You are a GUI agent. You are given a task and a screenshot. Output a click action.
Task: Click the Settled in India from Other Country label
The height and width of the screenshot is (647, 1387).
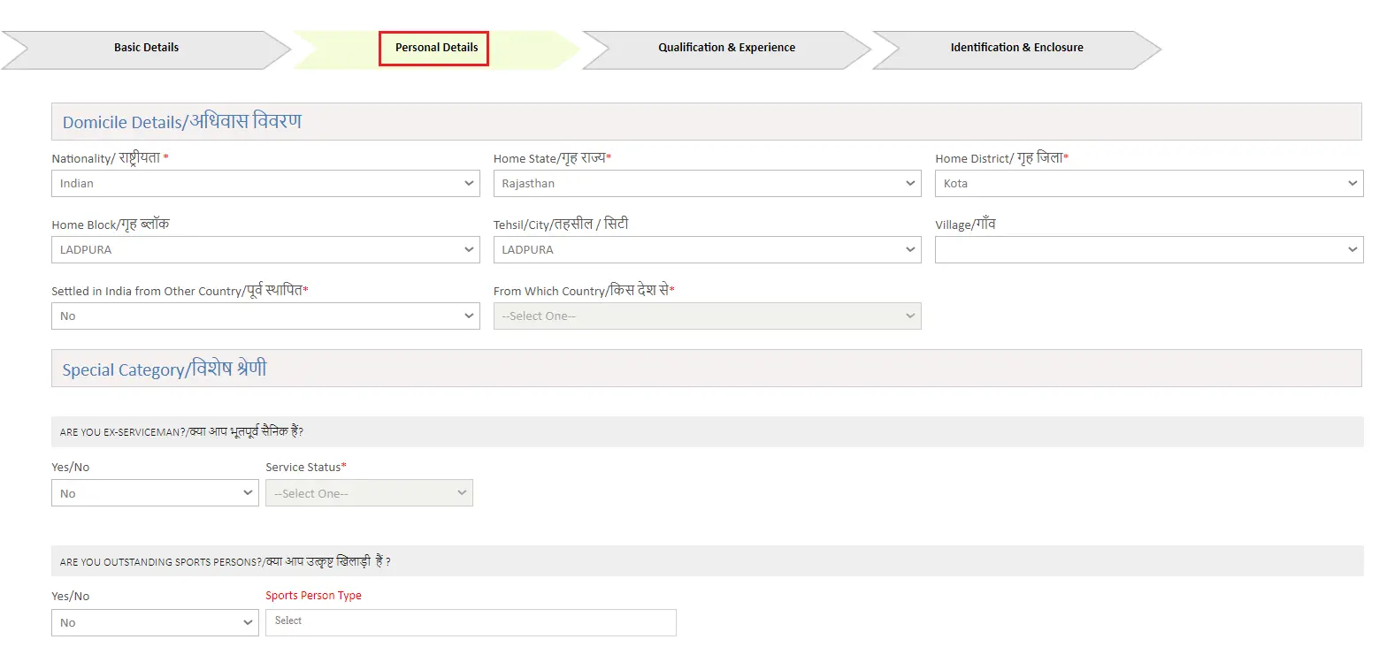coord(180,290)
